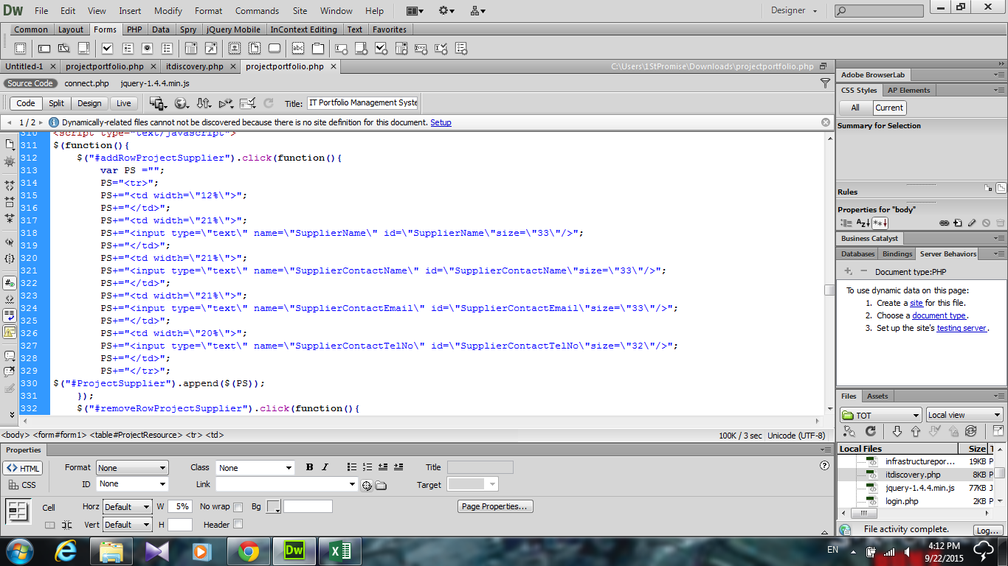Screen dimensions: 1008x566
Task: Switch to the AP Elements tab
Action: pyautogui.click(x=909, y=90)
